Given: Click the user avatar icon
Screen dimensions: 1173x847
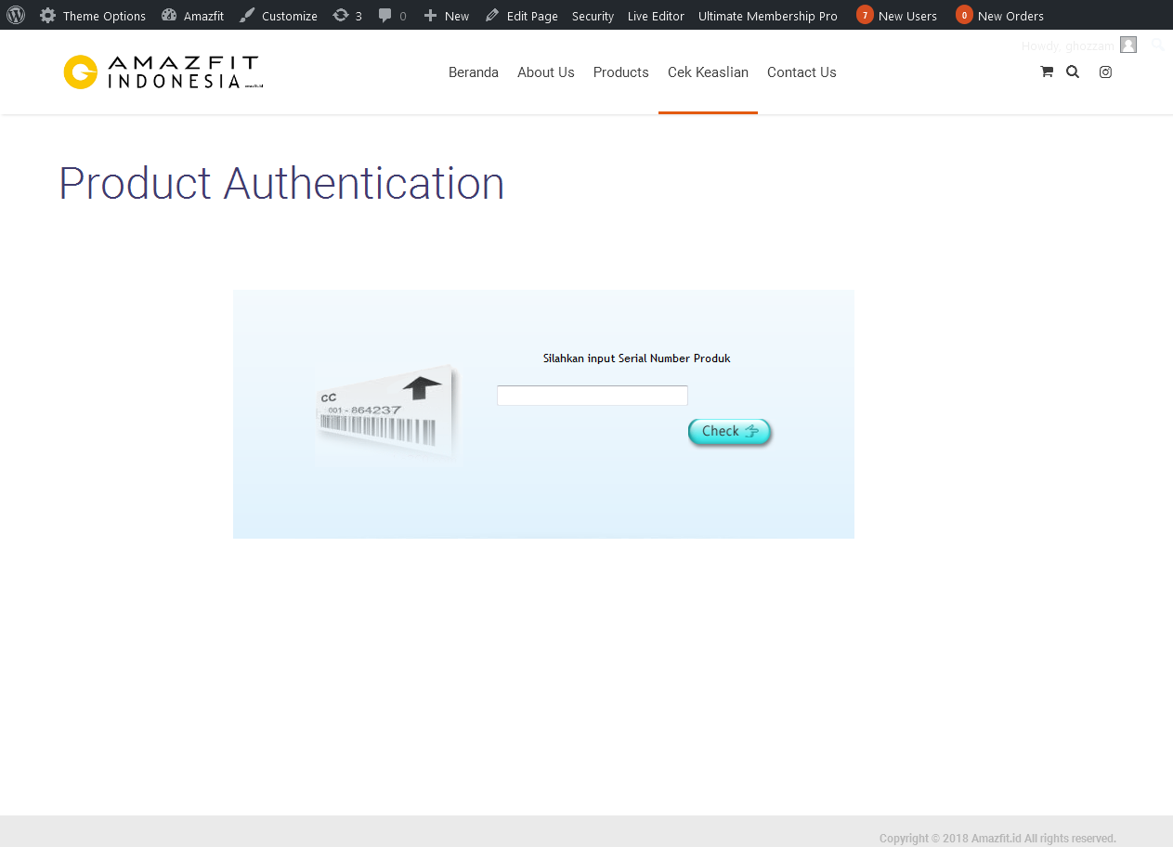Looking at the screenshot, I should tap(1128, 45).
